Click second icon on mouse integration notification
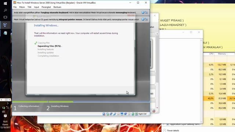The image size is (235, 132). (x=146, y=19)
